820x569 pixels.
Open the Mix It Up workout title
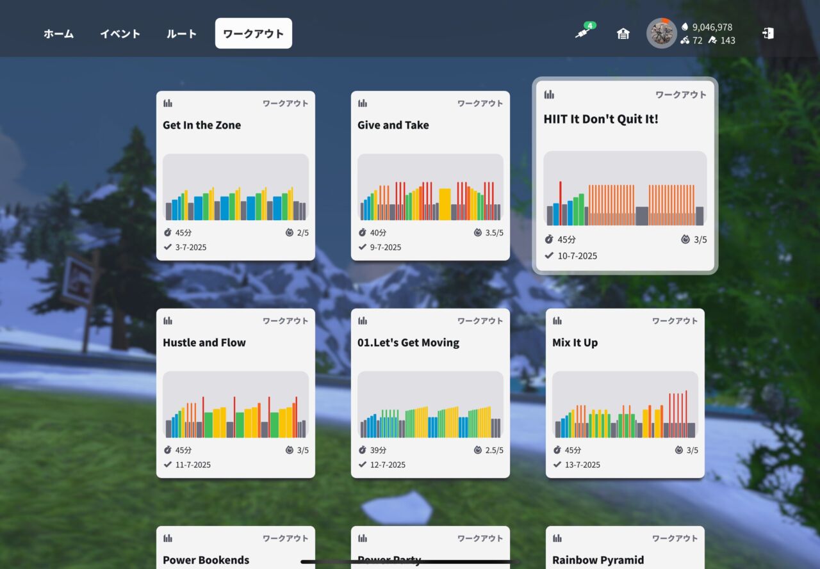point(575,343)
